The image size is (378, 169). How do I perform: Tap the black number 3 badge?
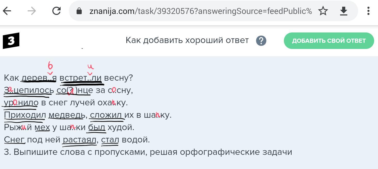click(11, 41)
